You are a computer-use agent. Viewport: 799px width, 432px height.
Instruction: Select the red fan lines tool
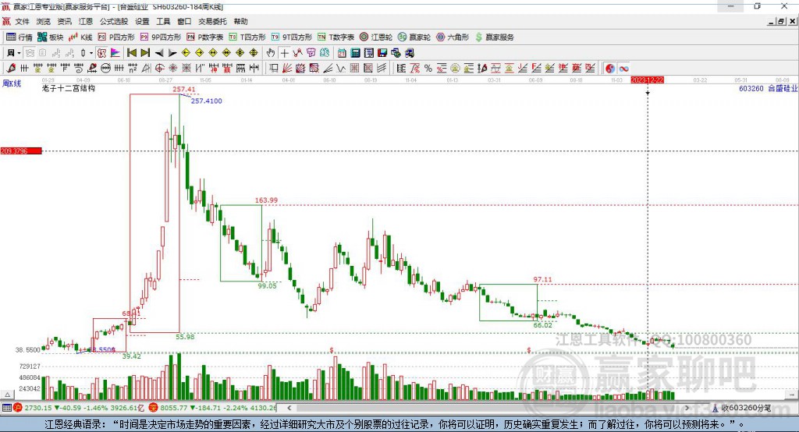coord(287,69)
